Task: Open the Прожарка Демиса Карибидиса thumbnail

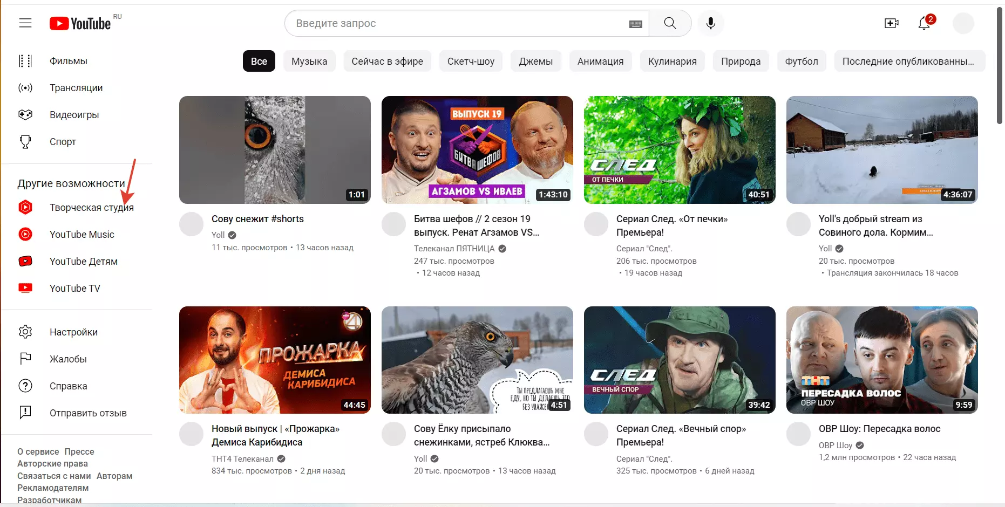Action: coord(275,360)
